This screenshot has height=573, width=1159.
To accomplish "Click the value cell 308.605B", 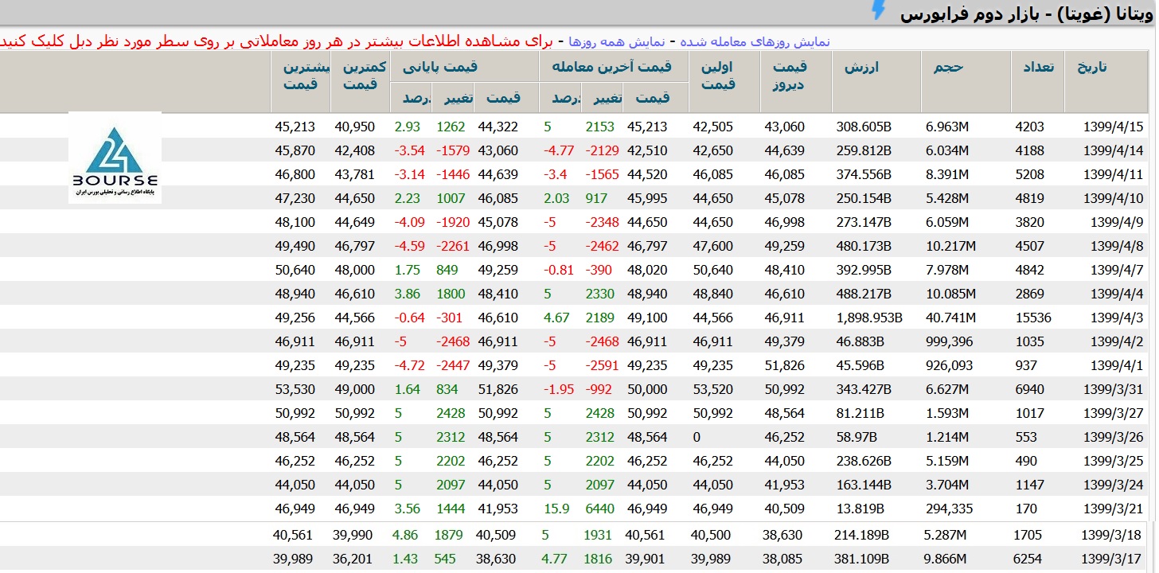I will (x=864, y=127).
